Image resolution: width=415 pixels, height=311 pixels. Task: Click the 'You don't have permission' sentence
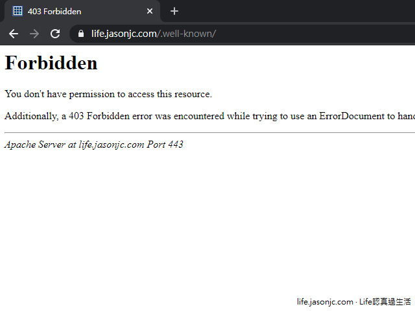coord(108,94)
